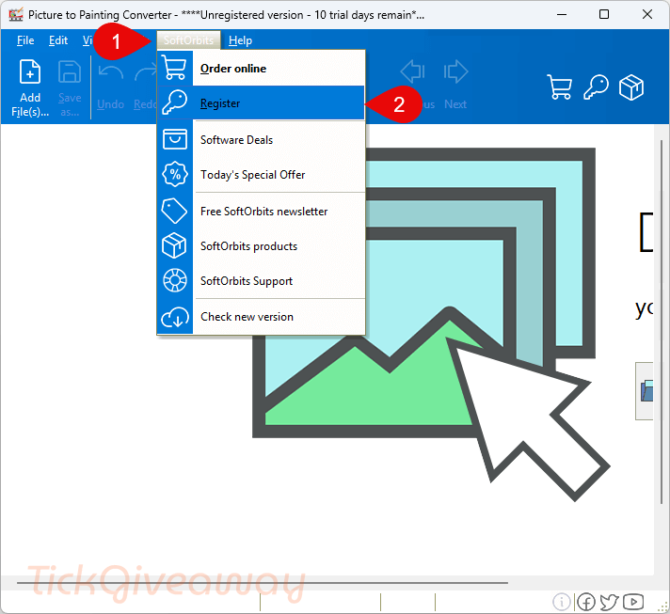Click the shopping bag icon beside Software Deals
This screenshot has height=614, width=670.
click(175, 139)
